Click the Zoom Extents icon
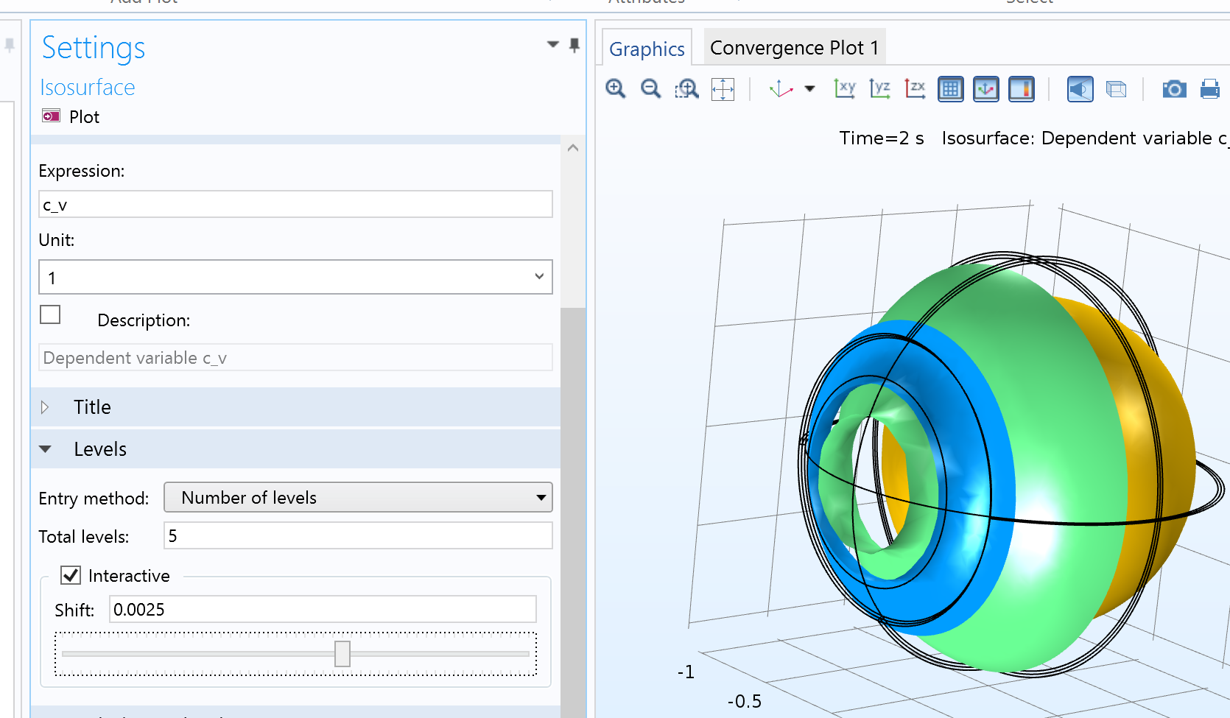 (723, 89)
